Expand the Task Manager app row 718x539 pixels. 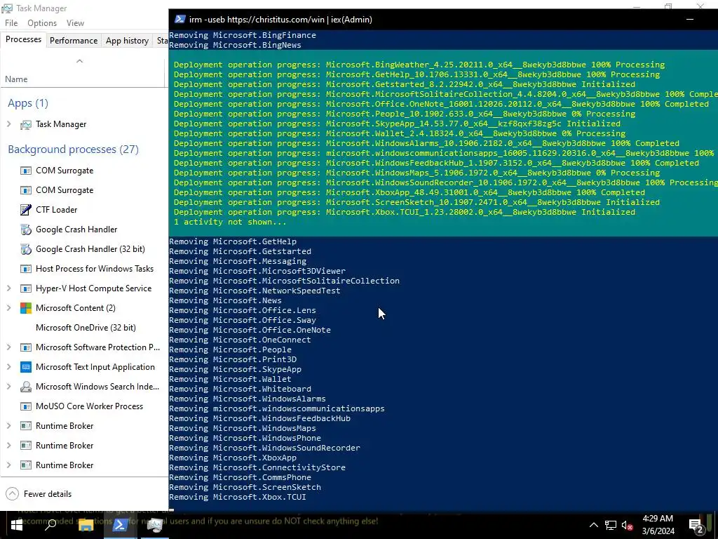coord(8,124)
